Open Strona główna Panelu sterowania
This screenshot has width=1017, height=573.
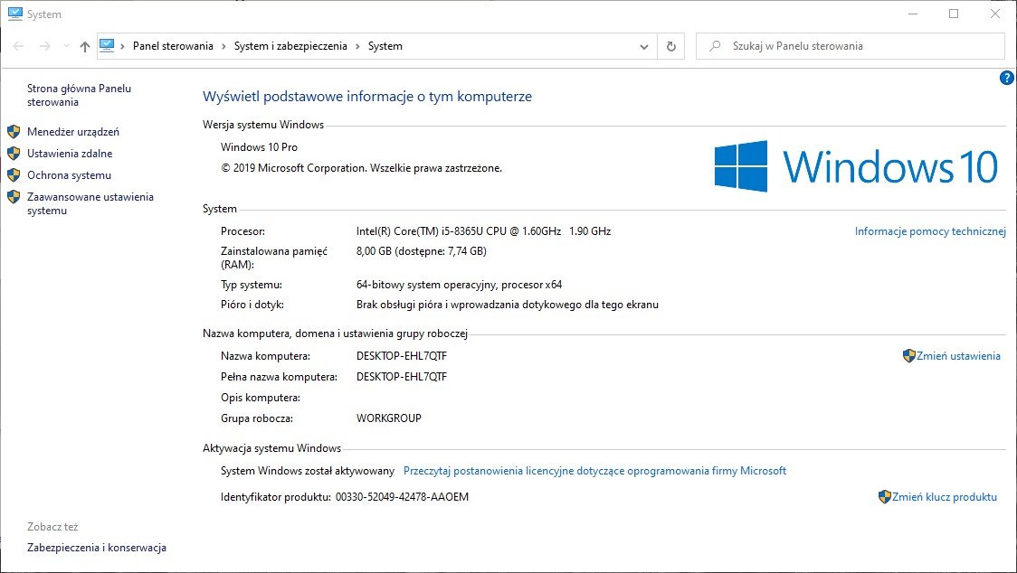point(79,95)
